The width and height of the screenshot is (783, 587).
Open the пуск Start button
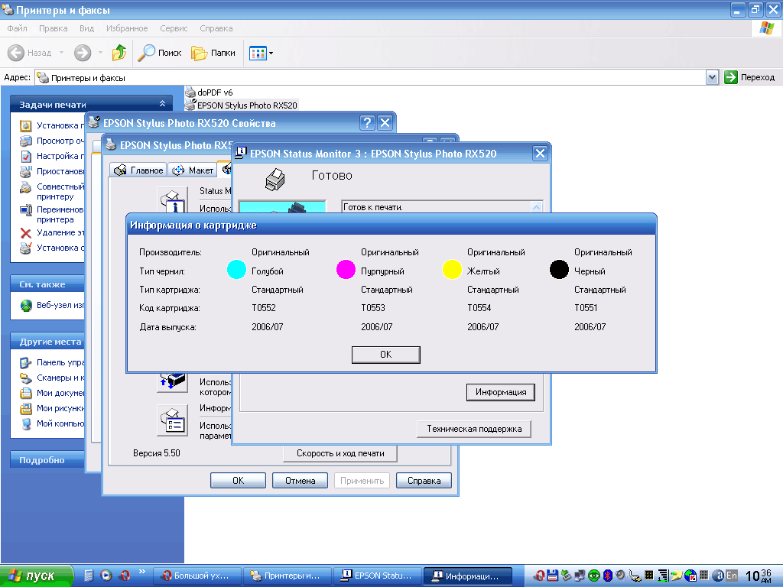(x=37, y=576)
